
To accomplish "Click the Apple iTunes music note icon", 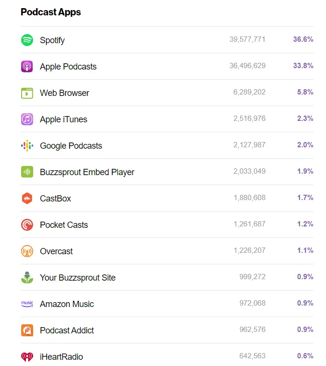I will point(27,119).
